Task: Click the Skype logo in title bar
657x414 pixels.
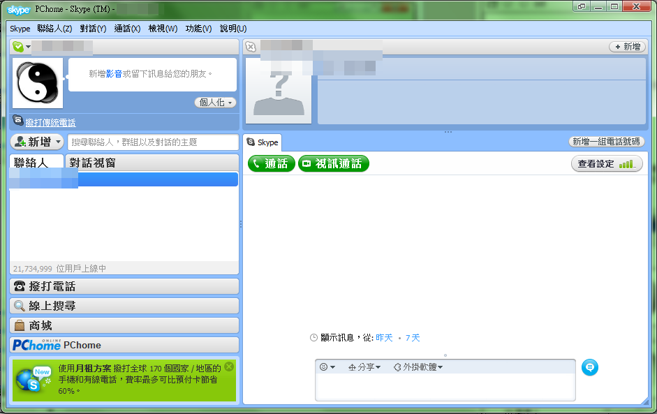Action: pyautogui.click(x=19, y=10)
